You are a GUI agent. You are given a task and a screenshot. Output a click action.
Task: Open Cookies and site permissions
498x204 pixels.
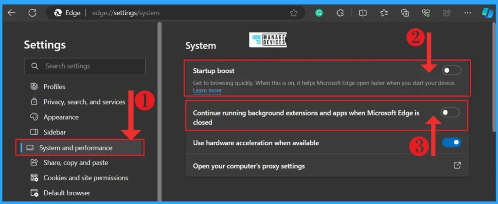coord(86,178)
